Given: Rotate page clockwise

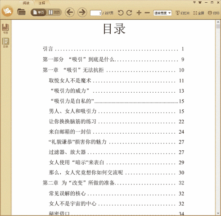Looking at the screenshot, I should pyautogui.click(x=129, y=13).
